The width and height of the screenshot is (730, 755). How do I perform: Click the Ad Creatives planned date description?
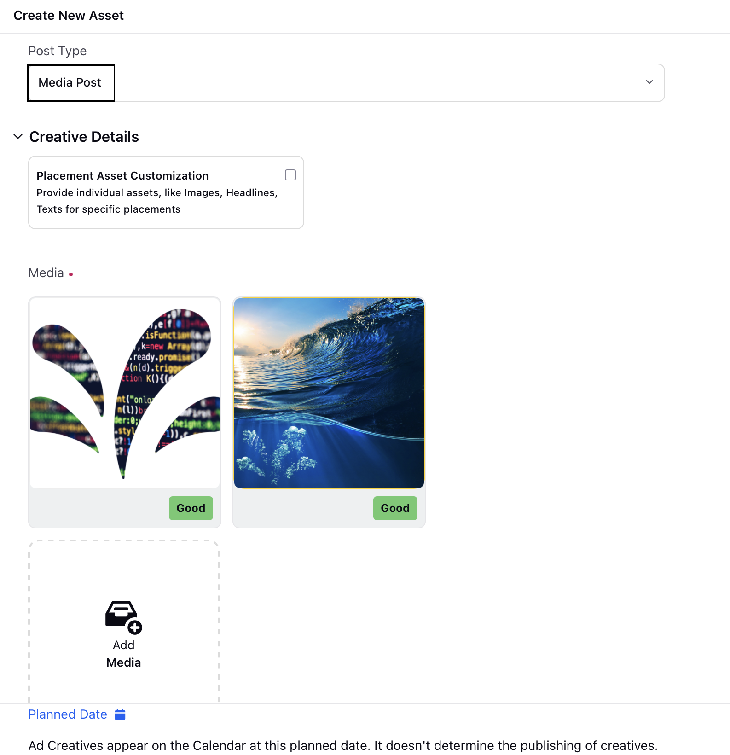(343, 745)
